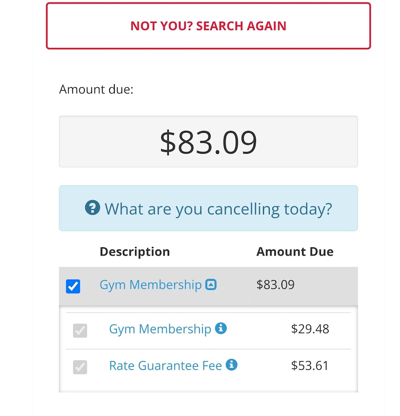Image resolution: width=400 pixels, height=416 pixels.
Task: Click the NOT YOU? SEARCH AGAIN button
Action: pyautogui.click(x=208, y=26)
